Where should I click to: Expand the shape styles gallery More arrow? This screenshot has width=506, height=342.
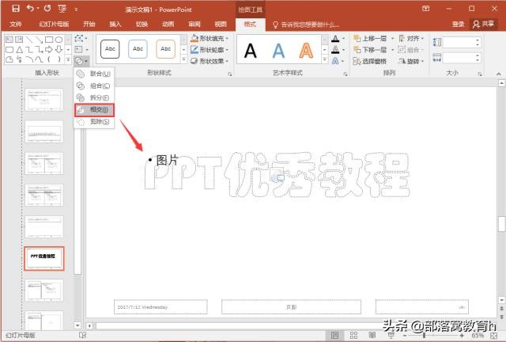(183, 59)
